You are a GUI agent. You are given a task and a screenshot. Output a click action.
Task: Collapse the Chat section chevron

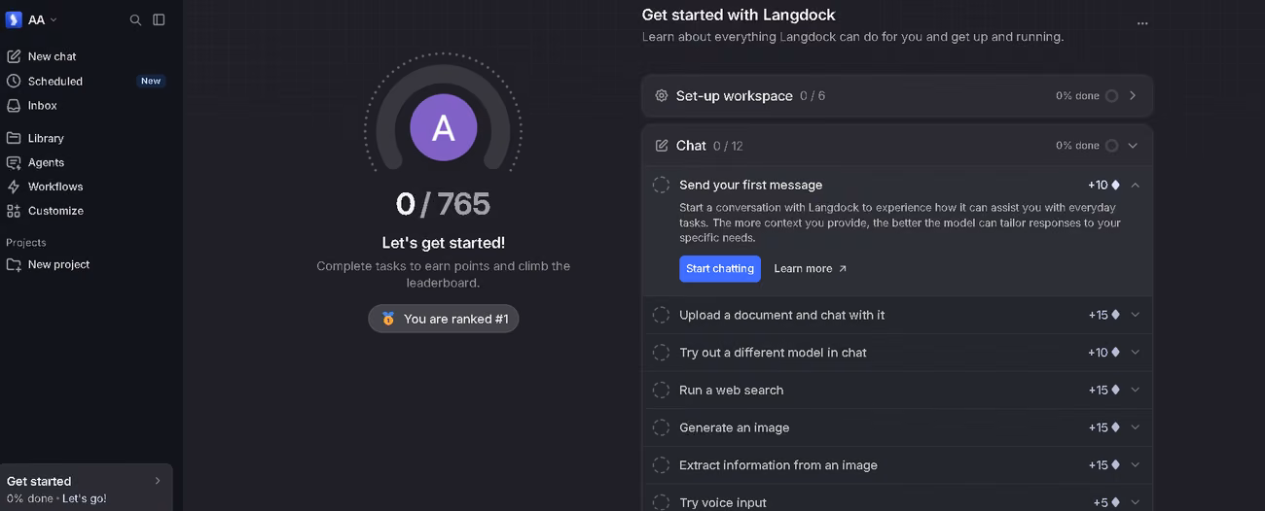[x=1133, y=146]
